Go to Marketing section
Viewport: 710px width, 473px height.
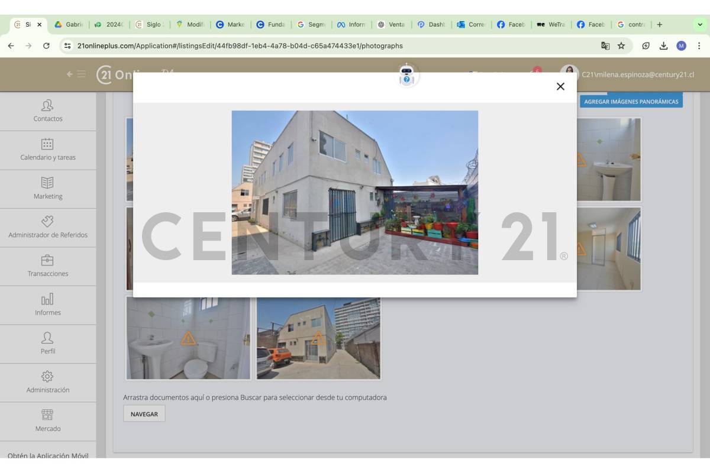tap(48, 189)
